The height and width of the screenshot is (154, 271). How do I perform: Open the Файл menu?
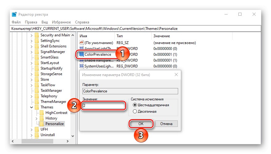click(16, 22)
